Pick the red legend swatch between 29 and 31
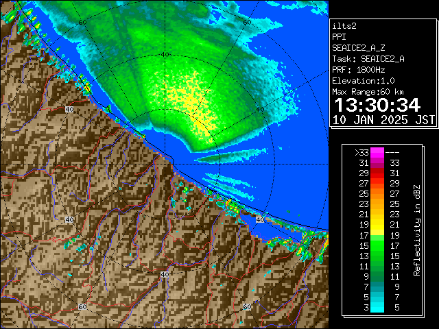 [377, 173]
